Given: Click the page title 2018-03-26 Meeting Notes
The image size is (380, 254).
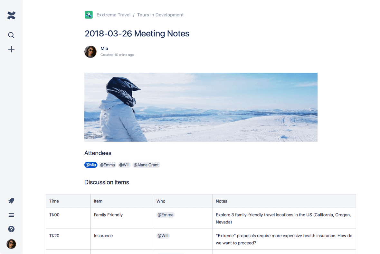Looking at the screenshot, I should click(137, 33).
